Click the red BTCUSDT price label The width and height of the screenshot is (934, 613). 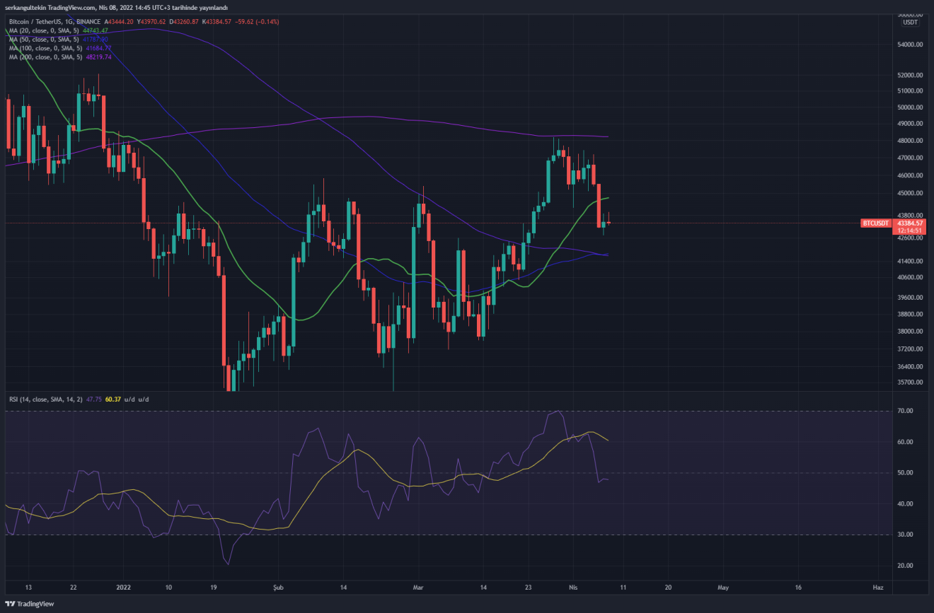[875, 223]
